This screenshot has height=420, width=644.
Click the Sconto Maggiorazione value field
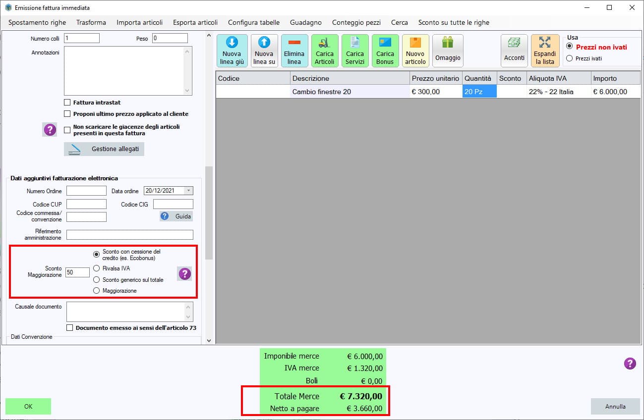coord(77,272)
